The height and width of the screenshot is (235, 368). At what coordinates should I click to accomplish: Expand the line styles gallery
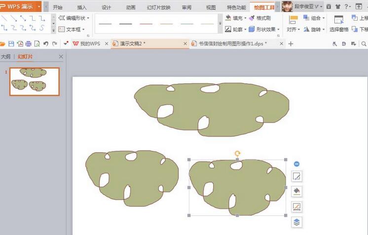point(220,24)
